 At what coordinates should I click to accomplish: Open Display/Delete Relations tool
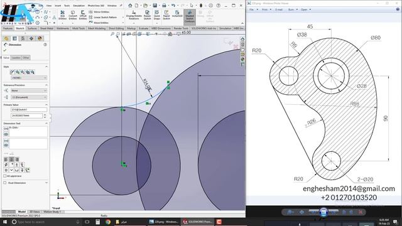[134, 15]
